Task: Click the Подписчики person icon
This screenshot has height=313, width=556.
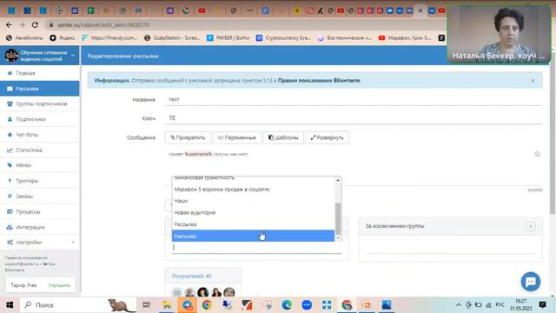Action: [10, 119]
